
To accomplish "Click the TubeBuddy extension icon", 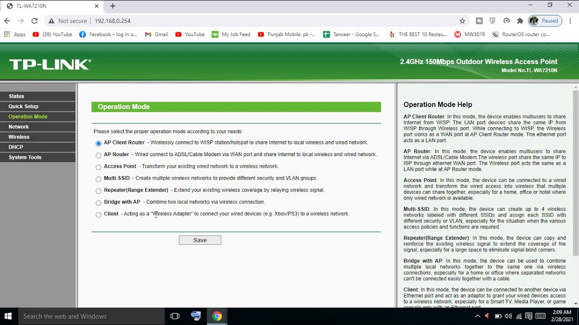I will coord(479,21).
